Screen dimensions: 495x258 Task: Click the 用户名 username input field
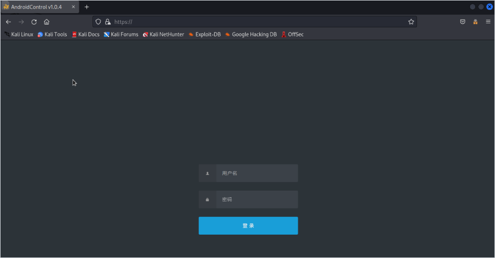[x=256, y=173]
